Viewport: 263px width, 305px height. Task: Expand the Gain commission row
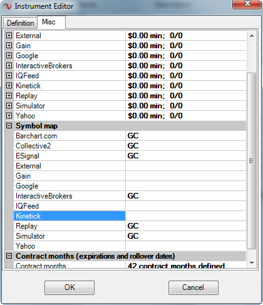point(9,46)
